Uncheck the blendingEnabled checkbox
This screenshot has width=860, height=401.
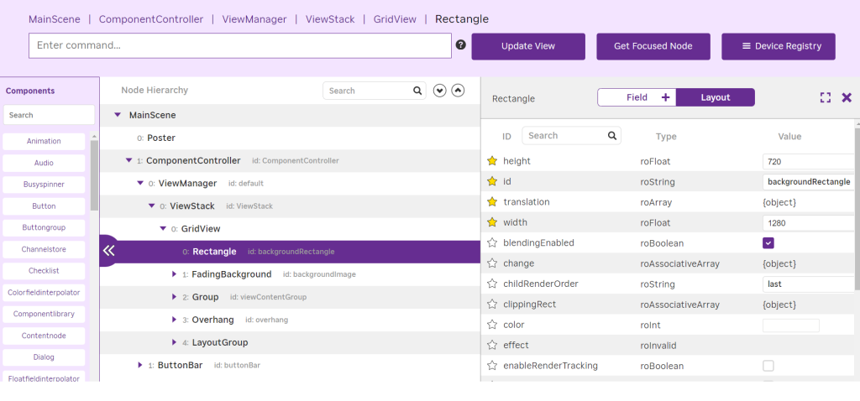(x=768, y=242)
